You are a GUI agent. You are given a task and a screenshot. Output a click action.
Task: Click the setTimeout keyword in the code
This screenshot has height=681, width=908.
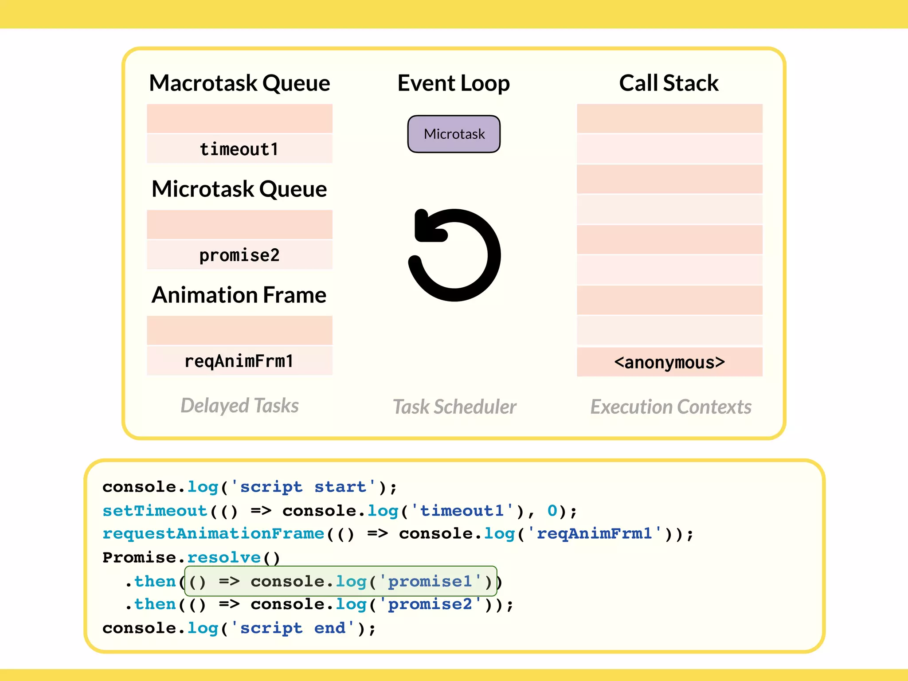coord(155,511)
